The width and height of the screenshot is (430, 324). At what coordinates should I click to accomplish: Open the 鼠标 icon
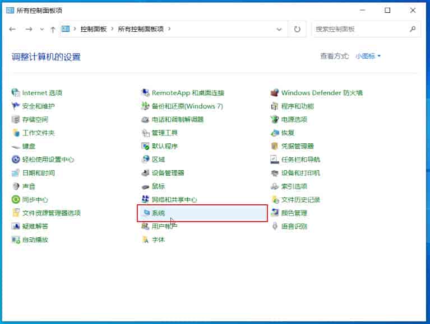145,186
